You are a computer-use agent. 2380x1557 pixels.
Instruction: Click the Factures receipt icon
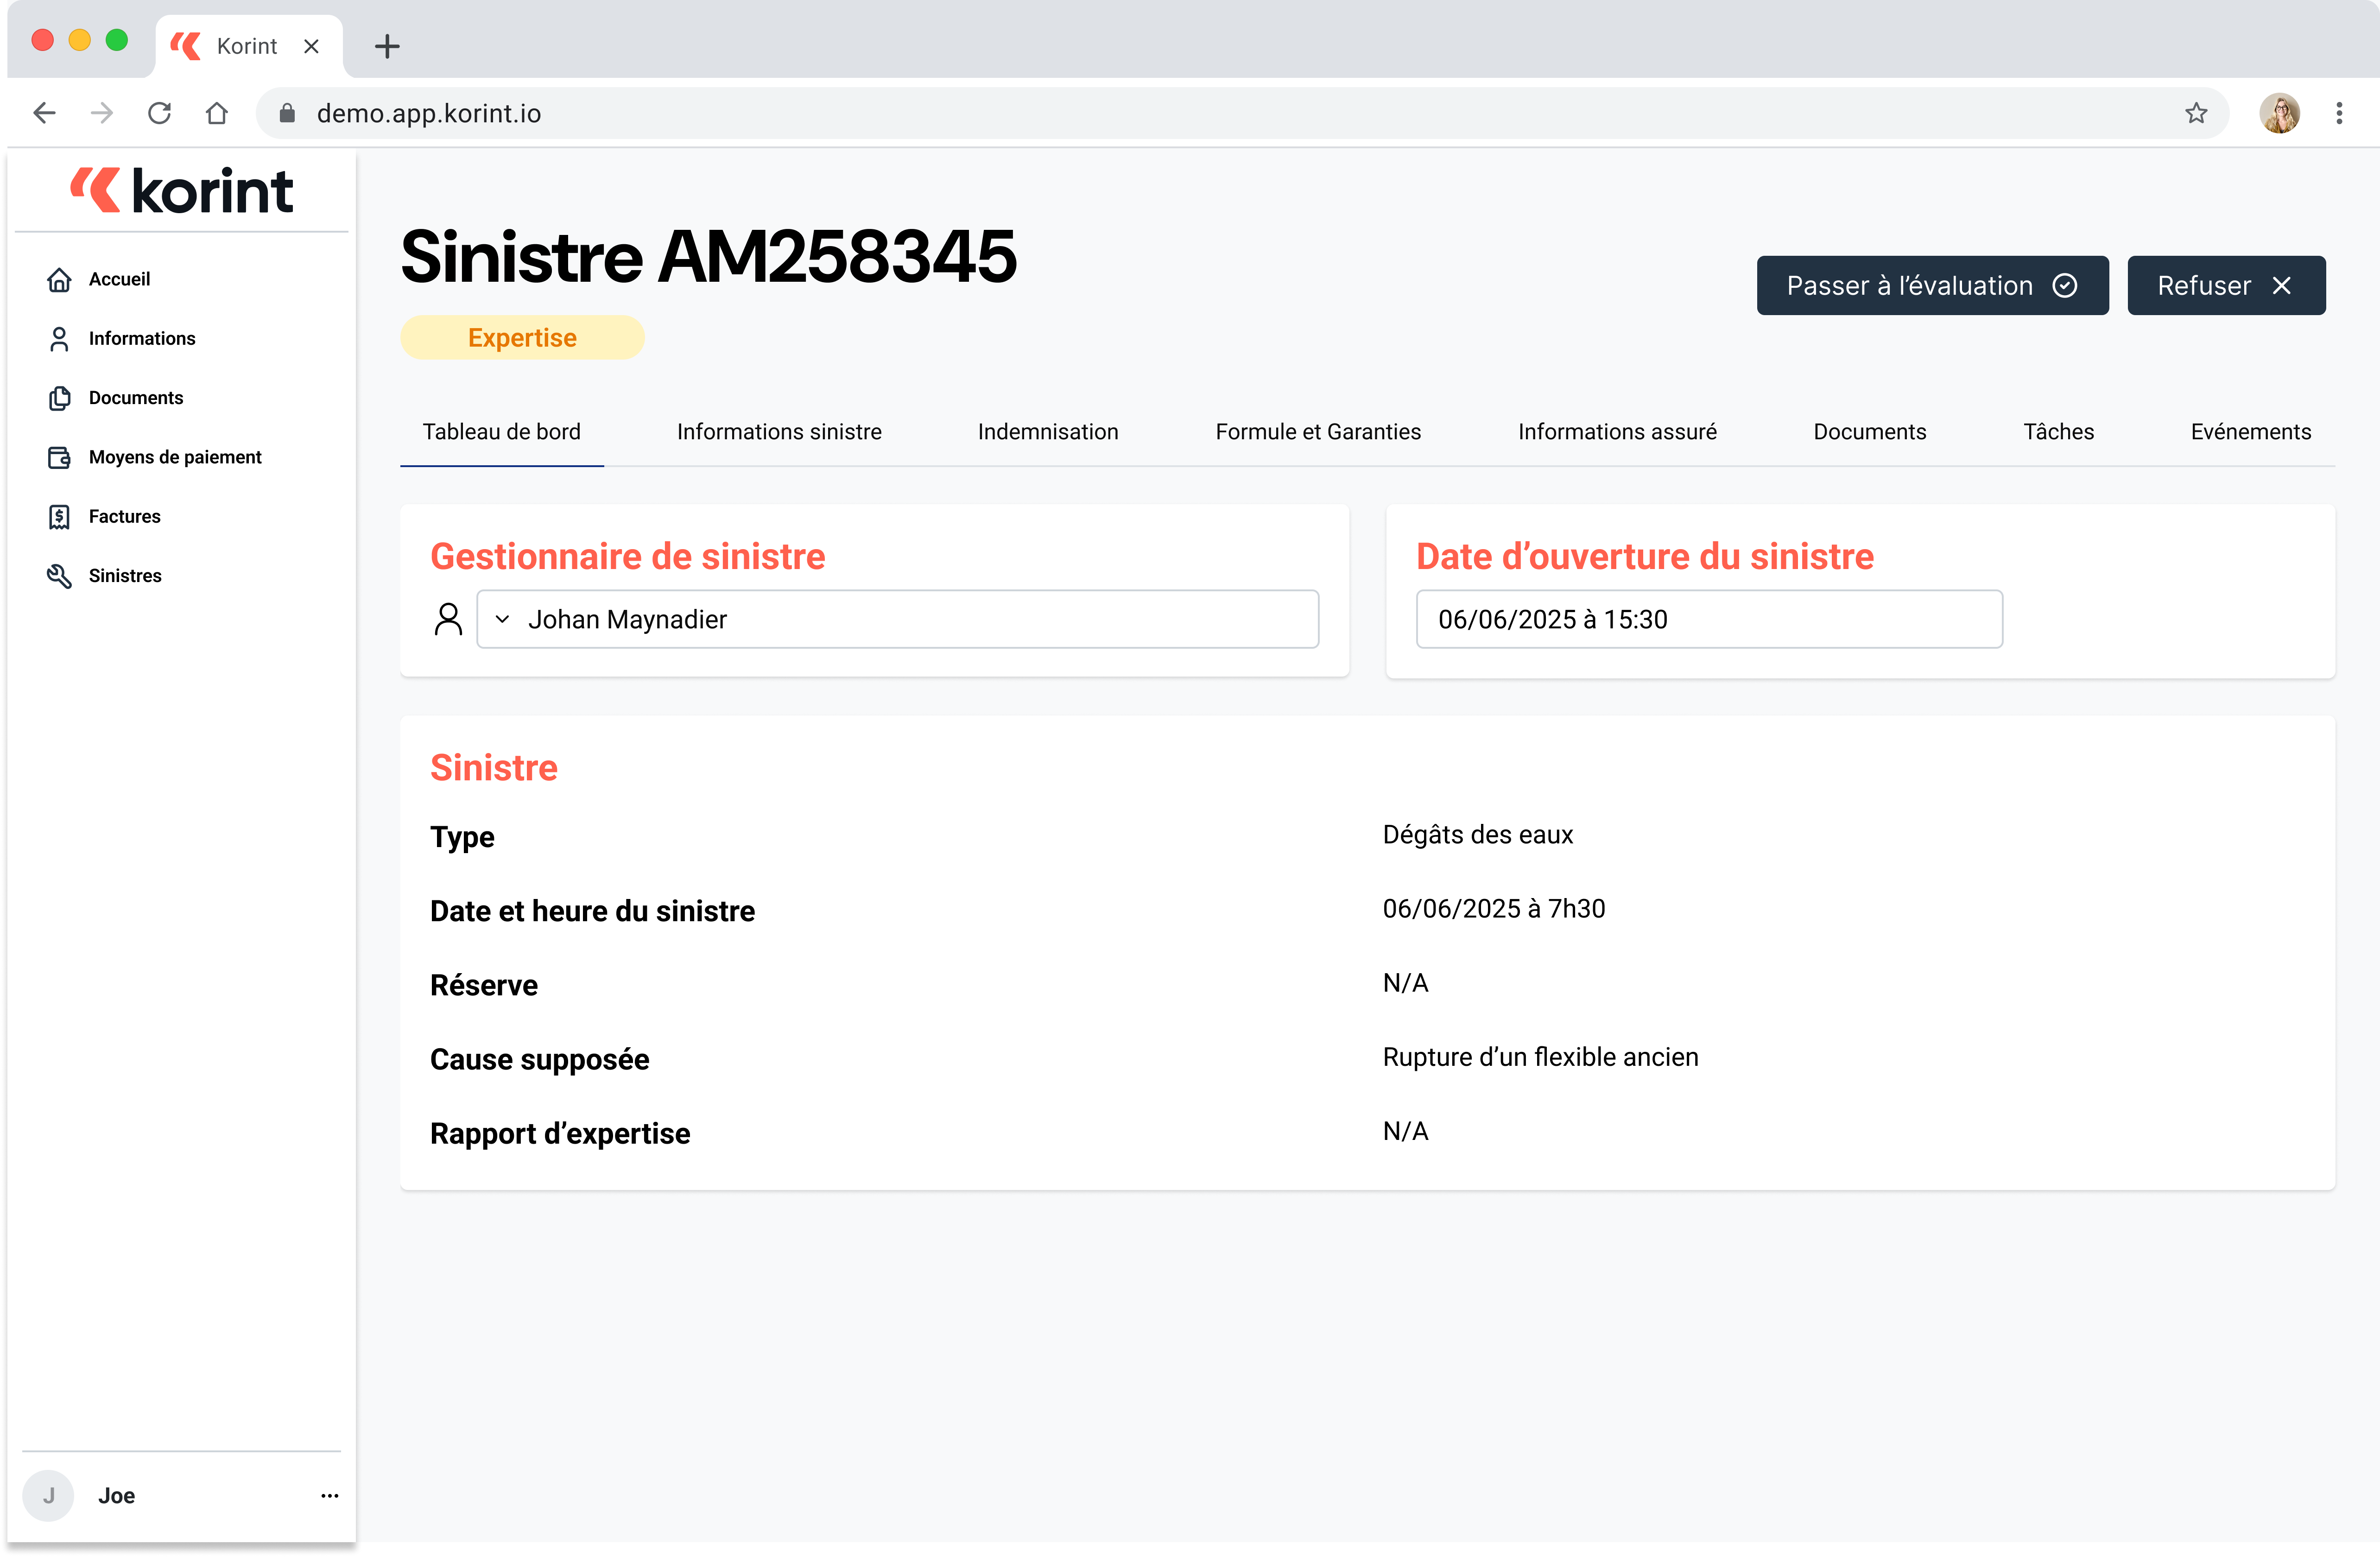point(59,516)
